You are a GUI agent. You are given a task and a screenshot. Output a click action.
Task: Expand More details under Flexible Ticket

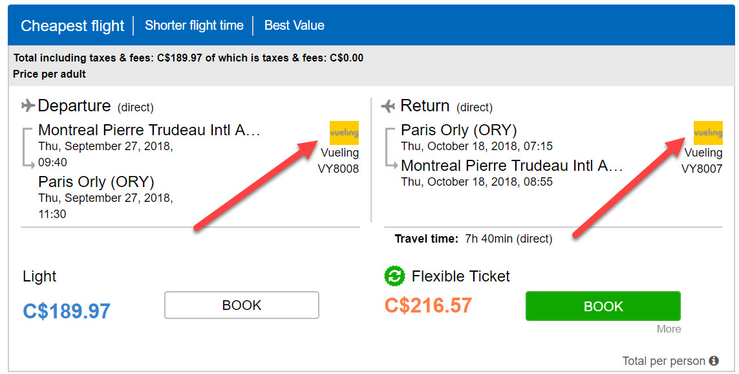pos(669,329)
